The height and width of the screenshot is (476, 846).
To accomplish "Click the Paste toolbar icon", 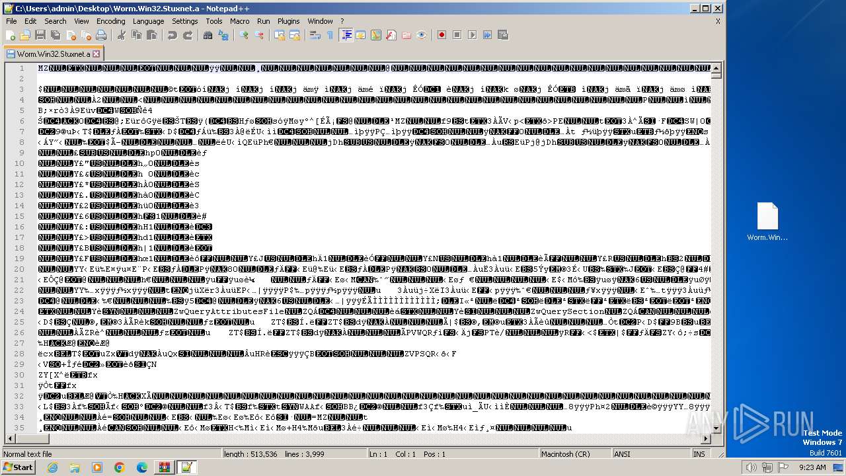I will pyautogui.click(x=151, y=35).
